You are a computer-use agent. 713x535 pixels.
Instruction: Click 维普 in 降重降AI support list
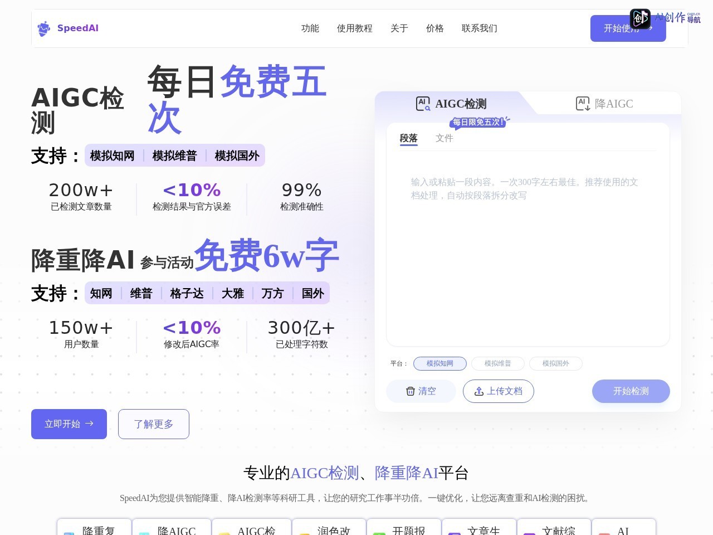tap(141, 293)
